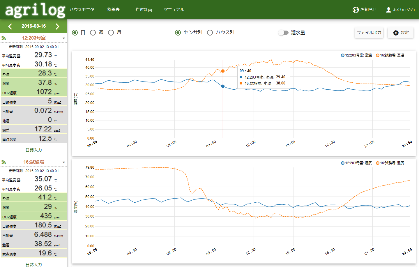419x267 pixels.
Task: Expand the 16:試験場 panel dropdown arrow
Action: [x=64, y=162]
